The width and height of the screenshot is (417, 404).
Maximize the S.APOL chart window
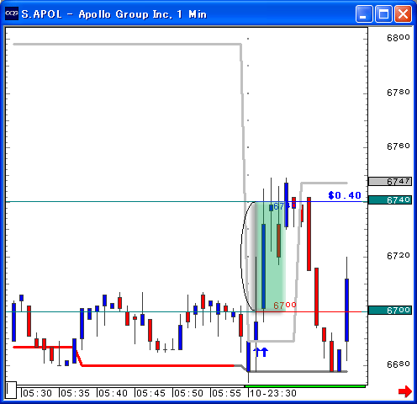tap(383, 13)
